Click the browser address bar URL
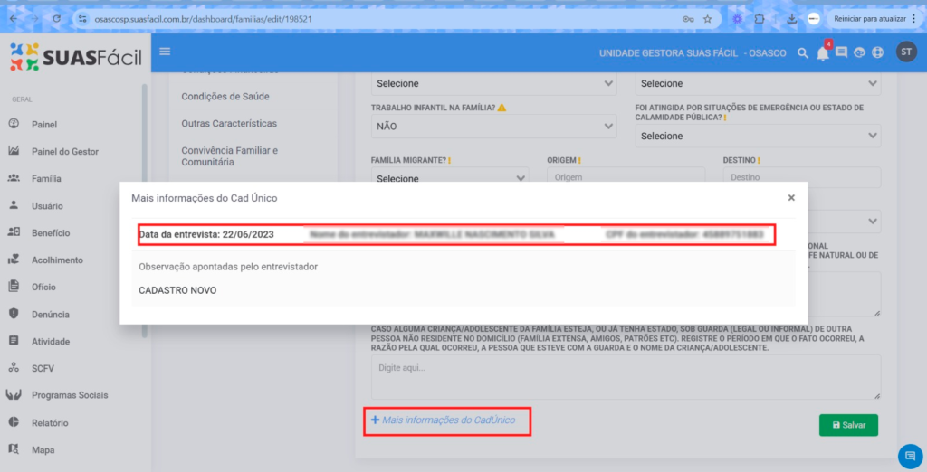The image size is (927, 472). pyautogui.click(x=204, y=19)
